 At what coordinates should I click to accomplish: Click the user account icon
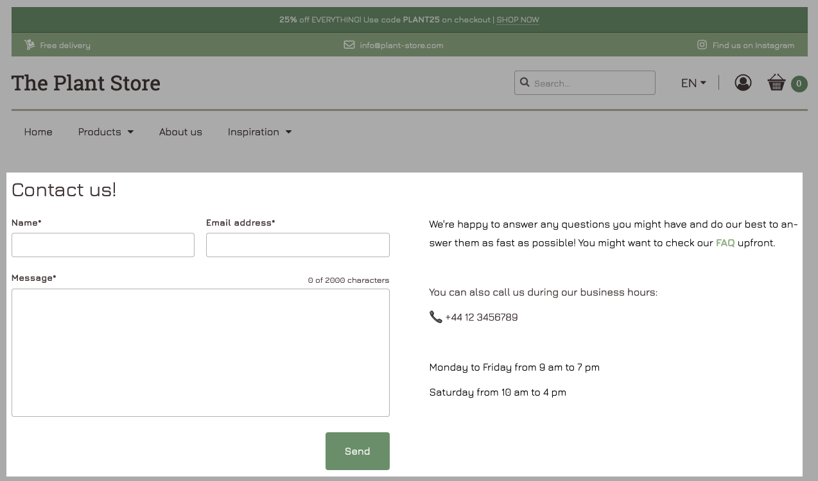(x=743, y=83)
